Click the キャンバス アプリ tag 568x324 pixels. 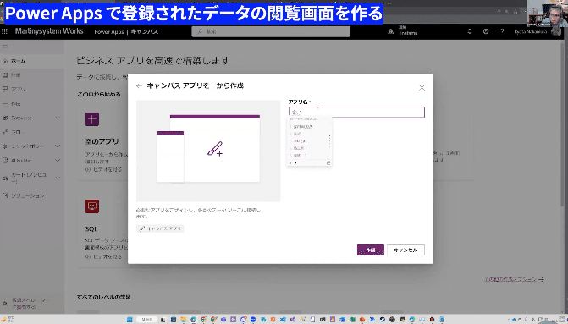point(160,228)
